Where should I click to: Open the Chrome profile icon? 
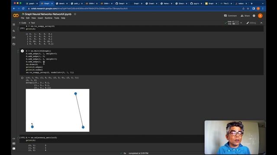coord(258,9)
